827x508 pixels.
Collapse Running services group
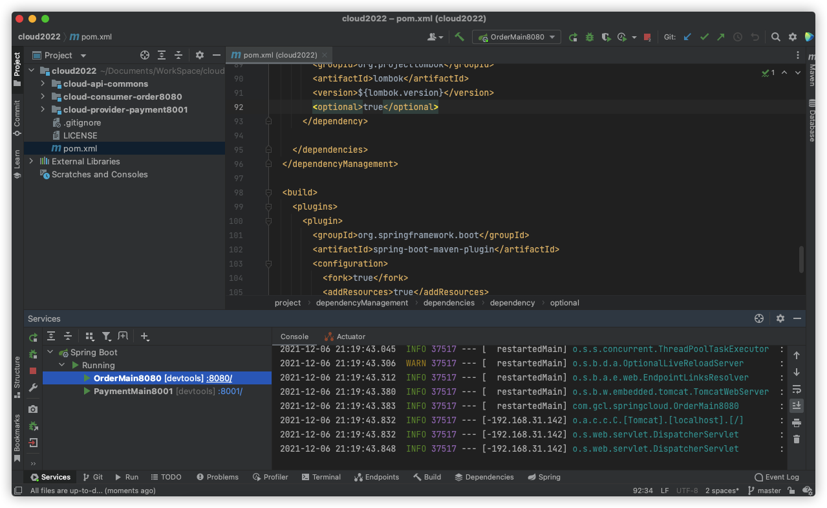point(62,365)
